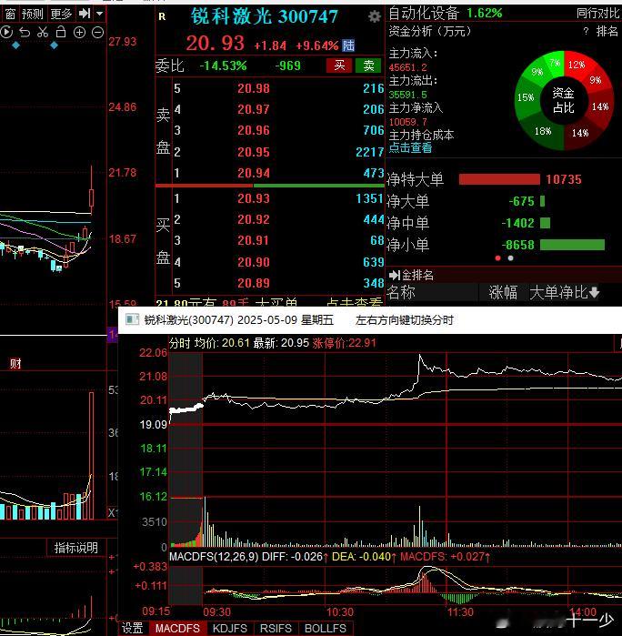
Task: Click the blue 陆 badge next to +9.64%
Action: (348, 45)
